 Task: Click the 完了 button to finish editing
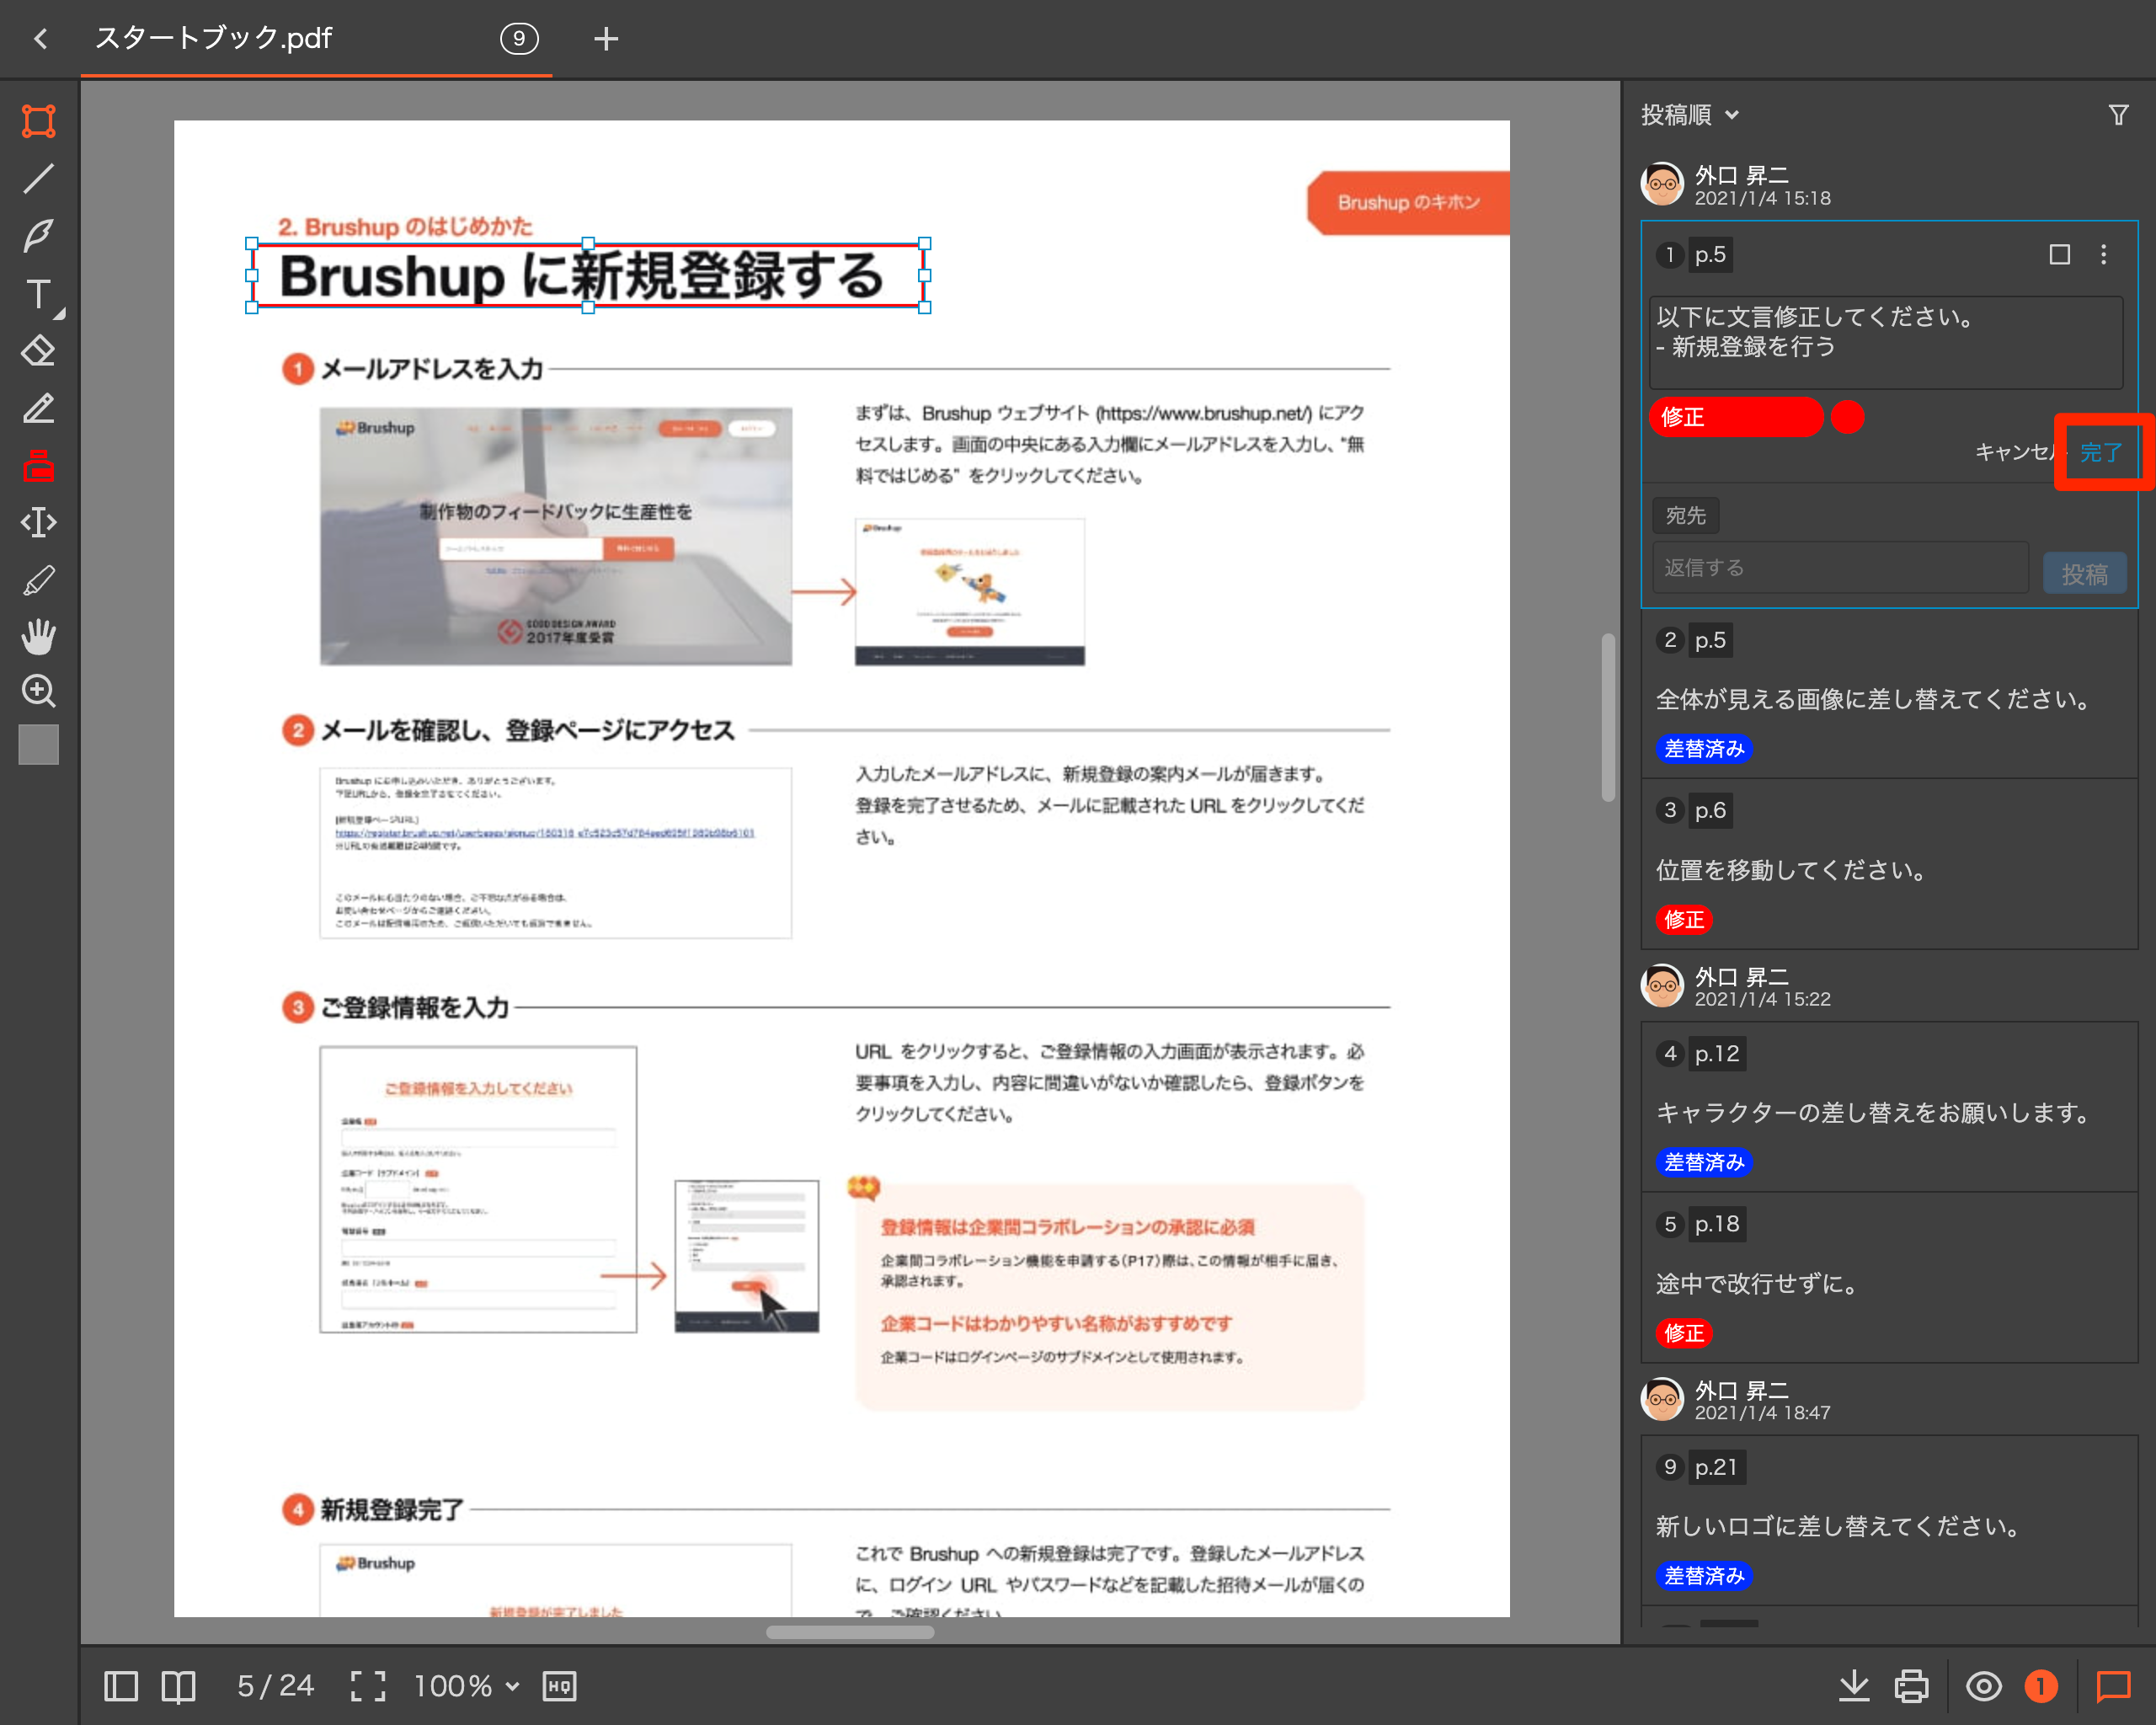coord(2100,452)
